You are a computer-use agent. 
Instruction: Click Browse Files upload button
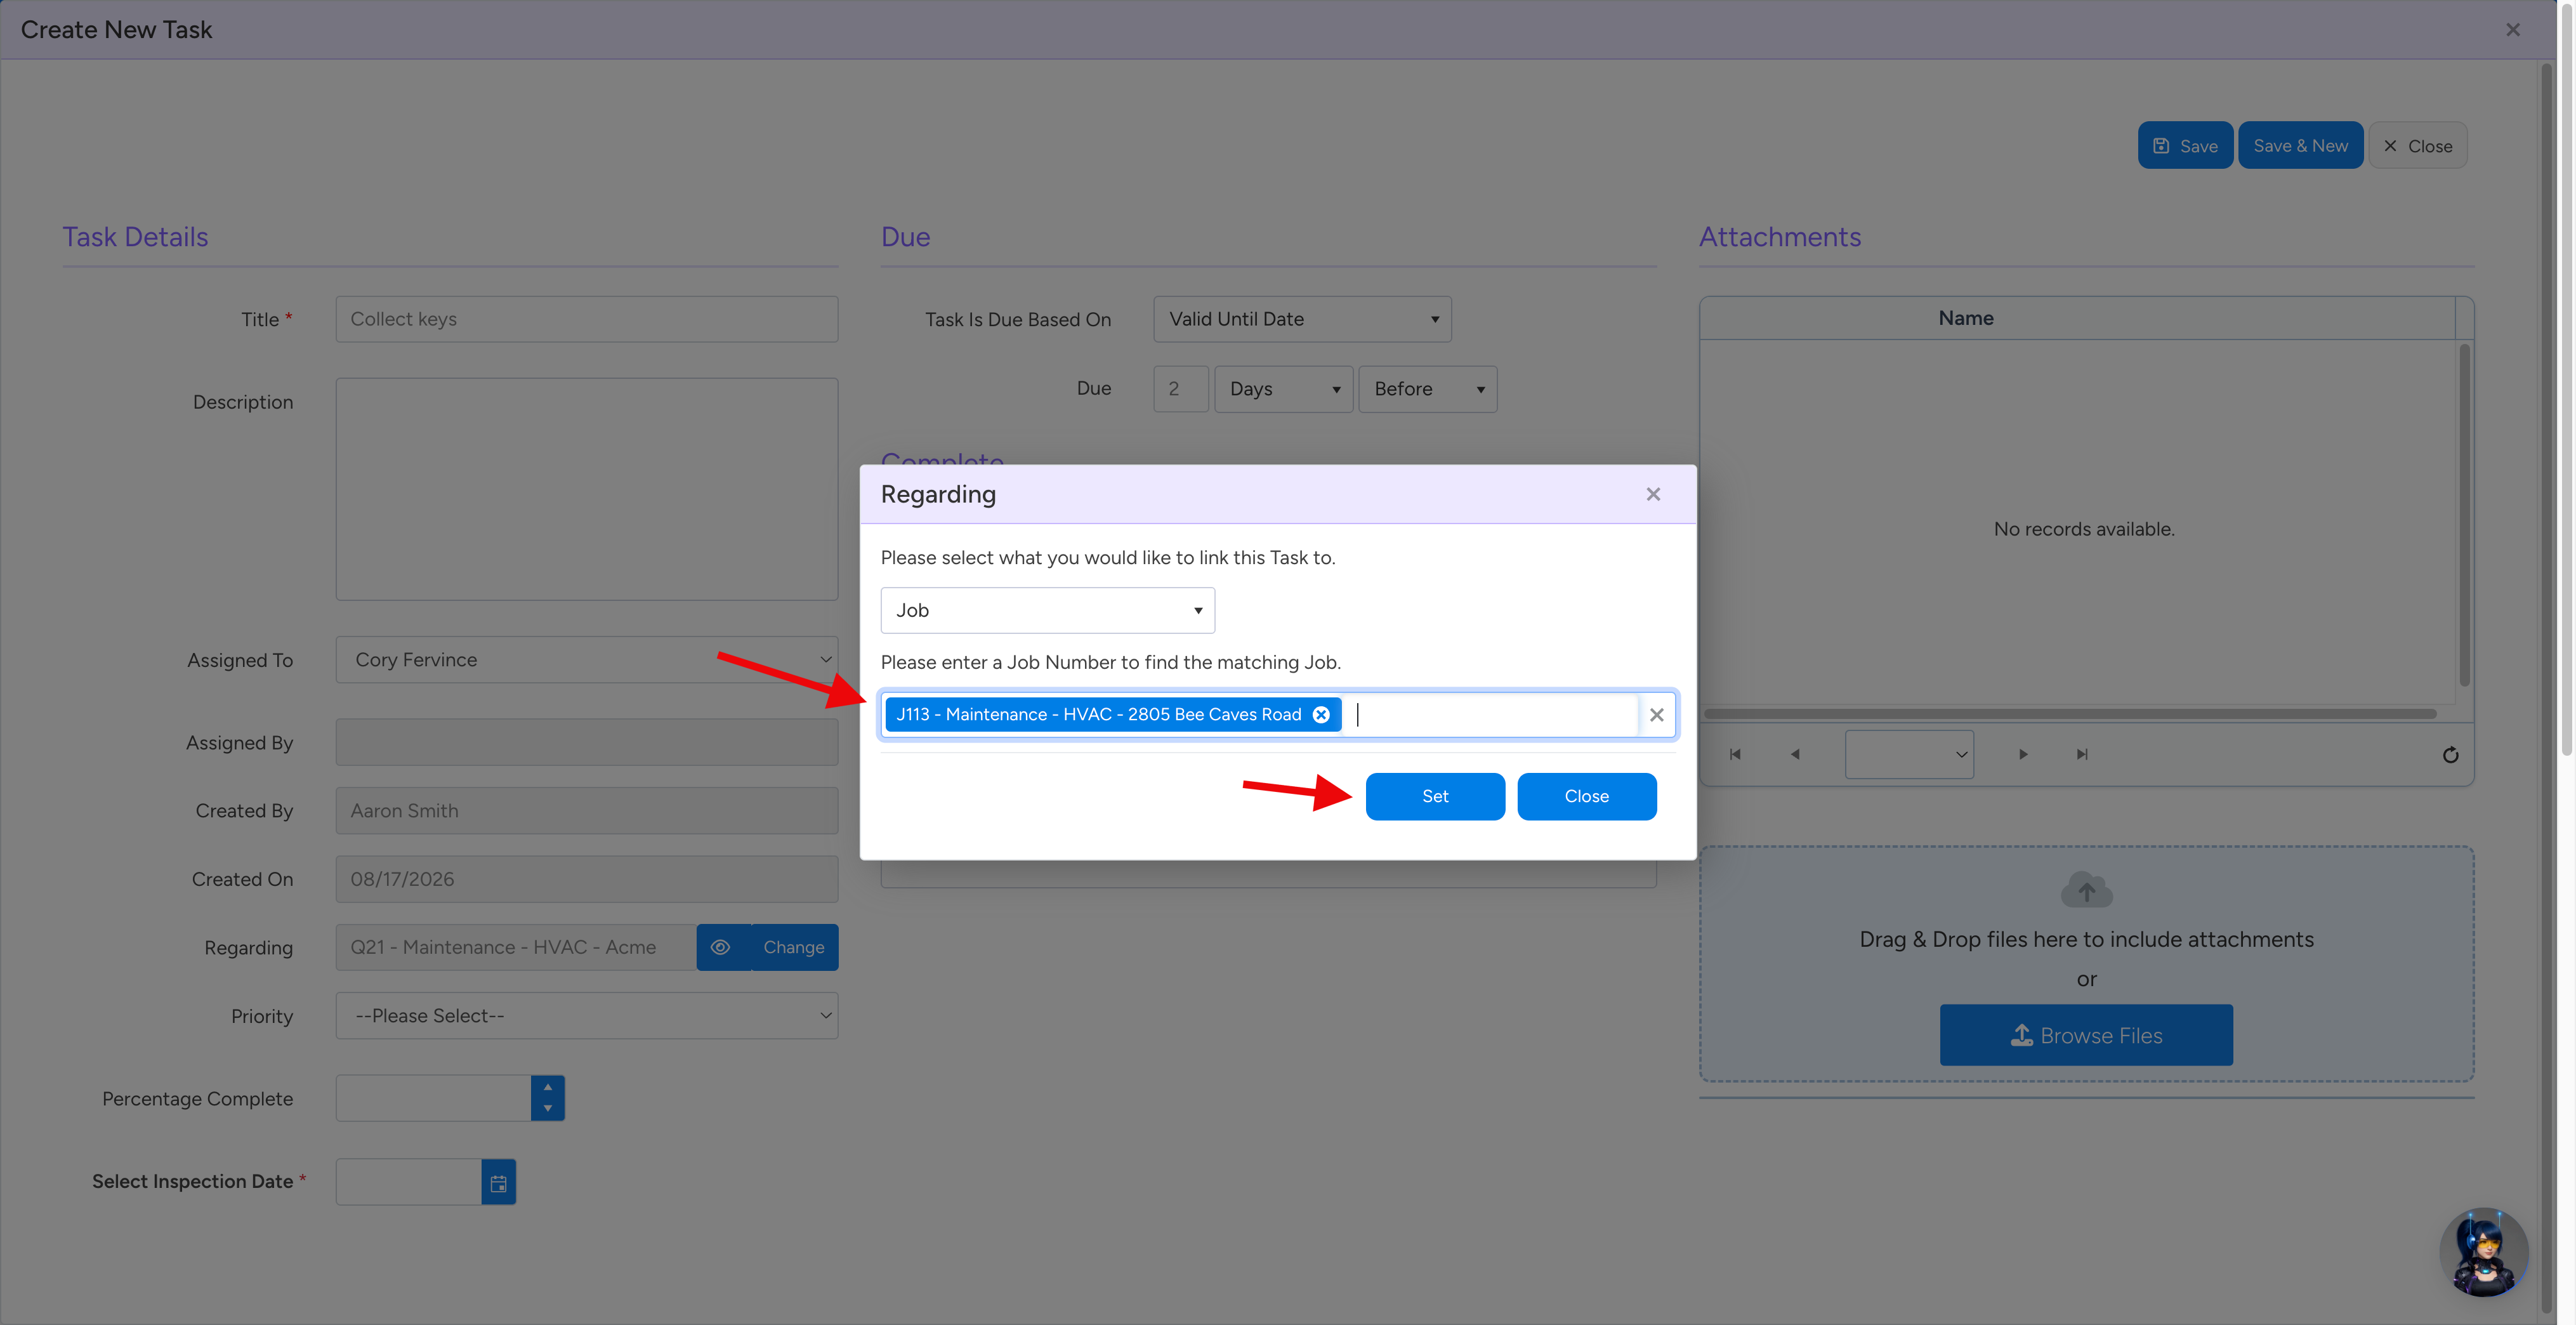click(x=2086, y=1035)
